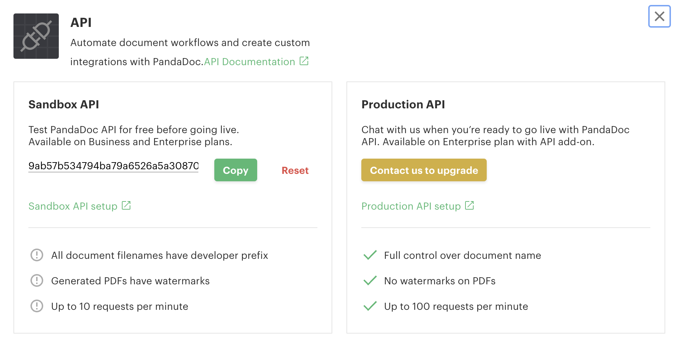
Task: Click 'Test PandaDoc API for free' description
Action: [x=134, y=136]
